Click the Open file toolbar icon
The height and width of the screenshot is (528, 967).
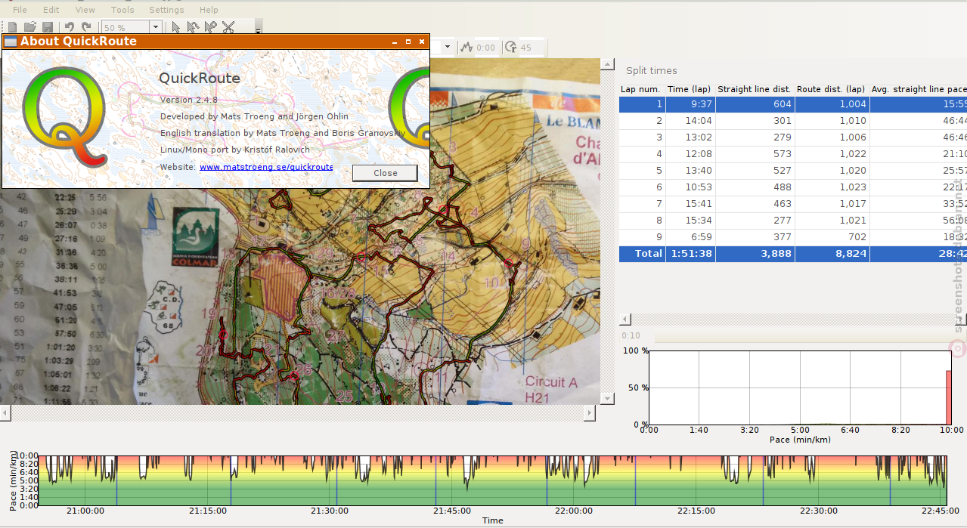(x=30, y=27)
